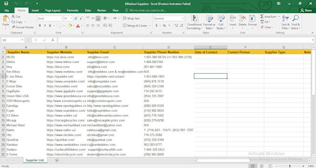
Task: Switch to the Formulas tab
Action: coord(73,10)
